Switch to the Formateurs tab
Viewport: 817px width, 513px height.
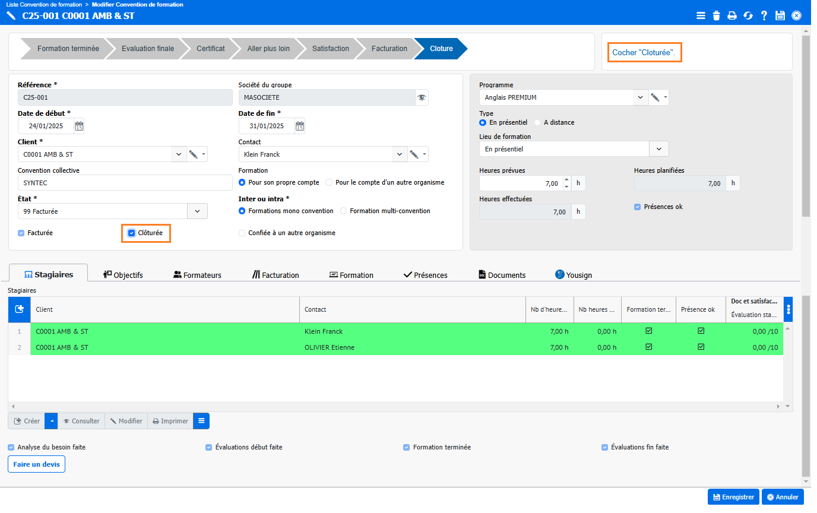(x=197, y=275)
